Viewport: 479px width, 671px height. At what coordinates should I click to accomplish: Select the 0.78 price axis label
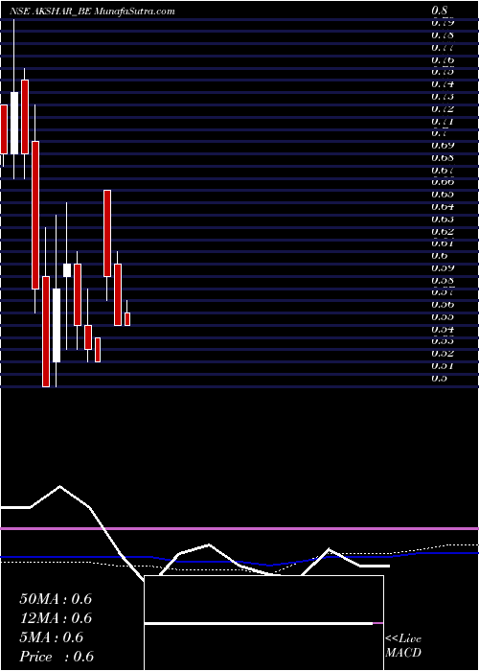(x=443, y=35)
